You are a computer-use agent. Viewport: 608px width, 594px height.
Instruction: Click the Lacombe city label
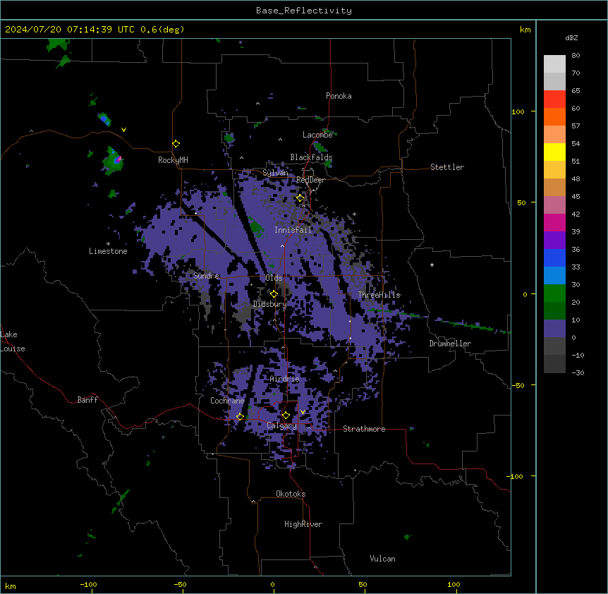click(x=317, y=135)
